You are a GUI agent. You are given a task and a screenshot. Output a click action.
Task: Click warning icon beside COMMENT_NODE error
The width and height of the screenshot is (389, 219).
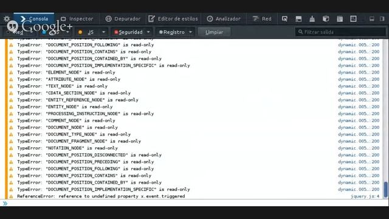pyautogui.click(x=11, y=120)
